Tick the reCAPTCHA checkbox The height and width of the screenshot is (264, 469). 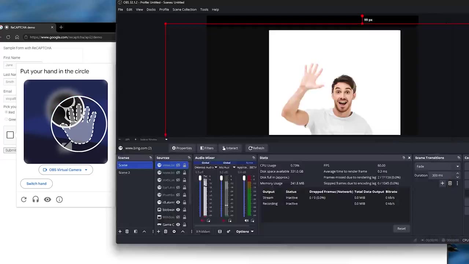[10, 135]
